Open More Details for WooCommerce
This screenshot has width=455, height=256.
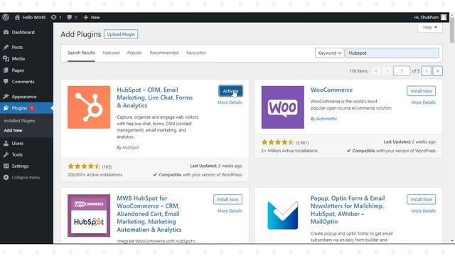tap(424, 102)
